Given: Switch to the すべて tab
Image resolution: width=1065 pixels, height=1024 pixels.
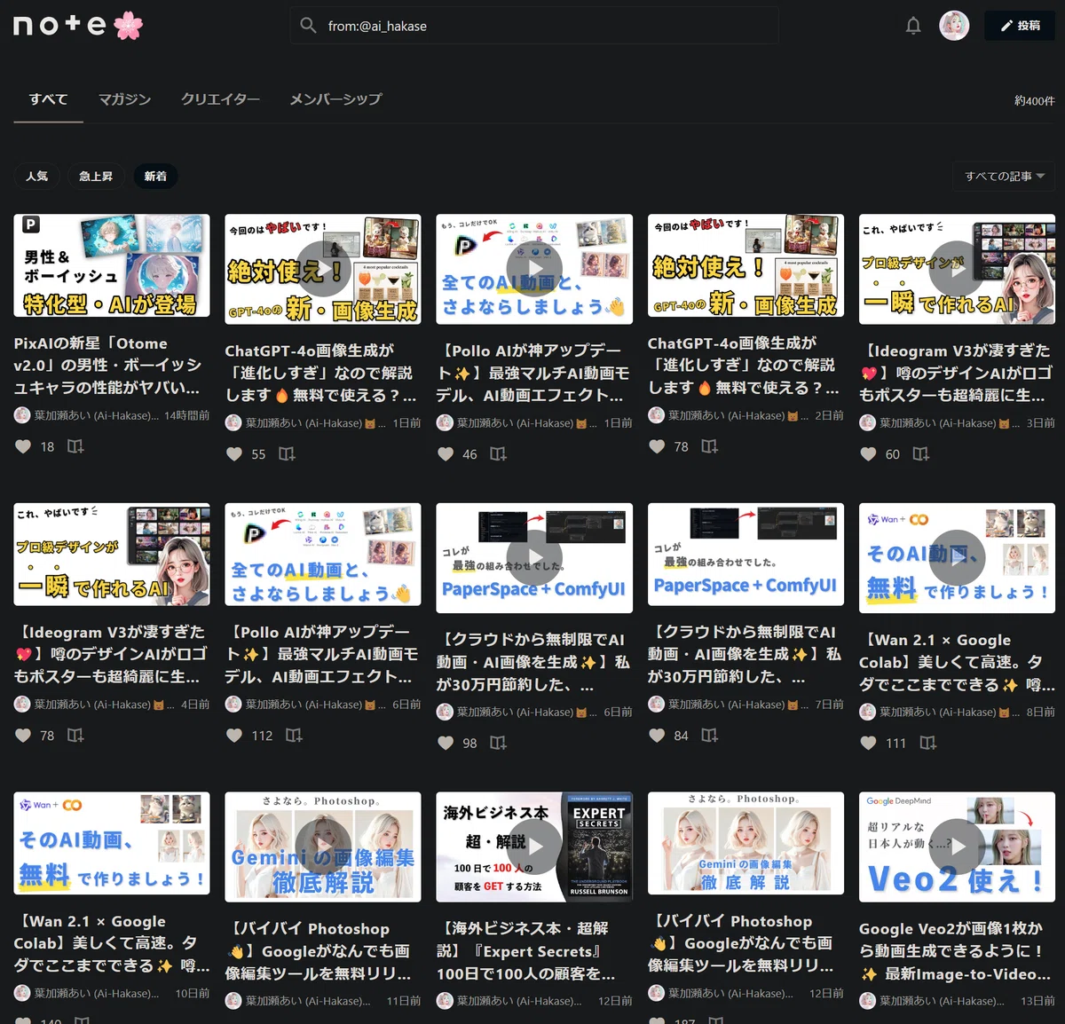Looking at the screenshot, I should (48, 98).
